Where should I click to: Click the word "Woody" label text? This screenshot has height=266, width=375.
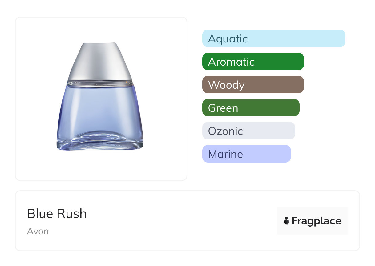(226, 85)
